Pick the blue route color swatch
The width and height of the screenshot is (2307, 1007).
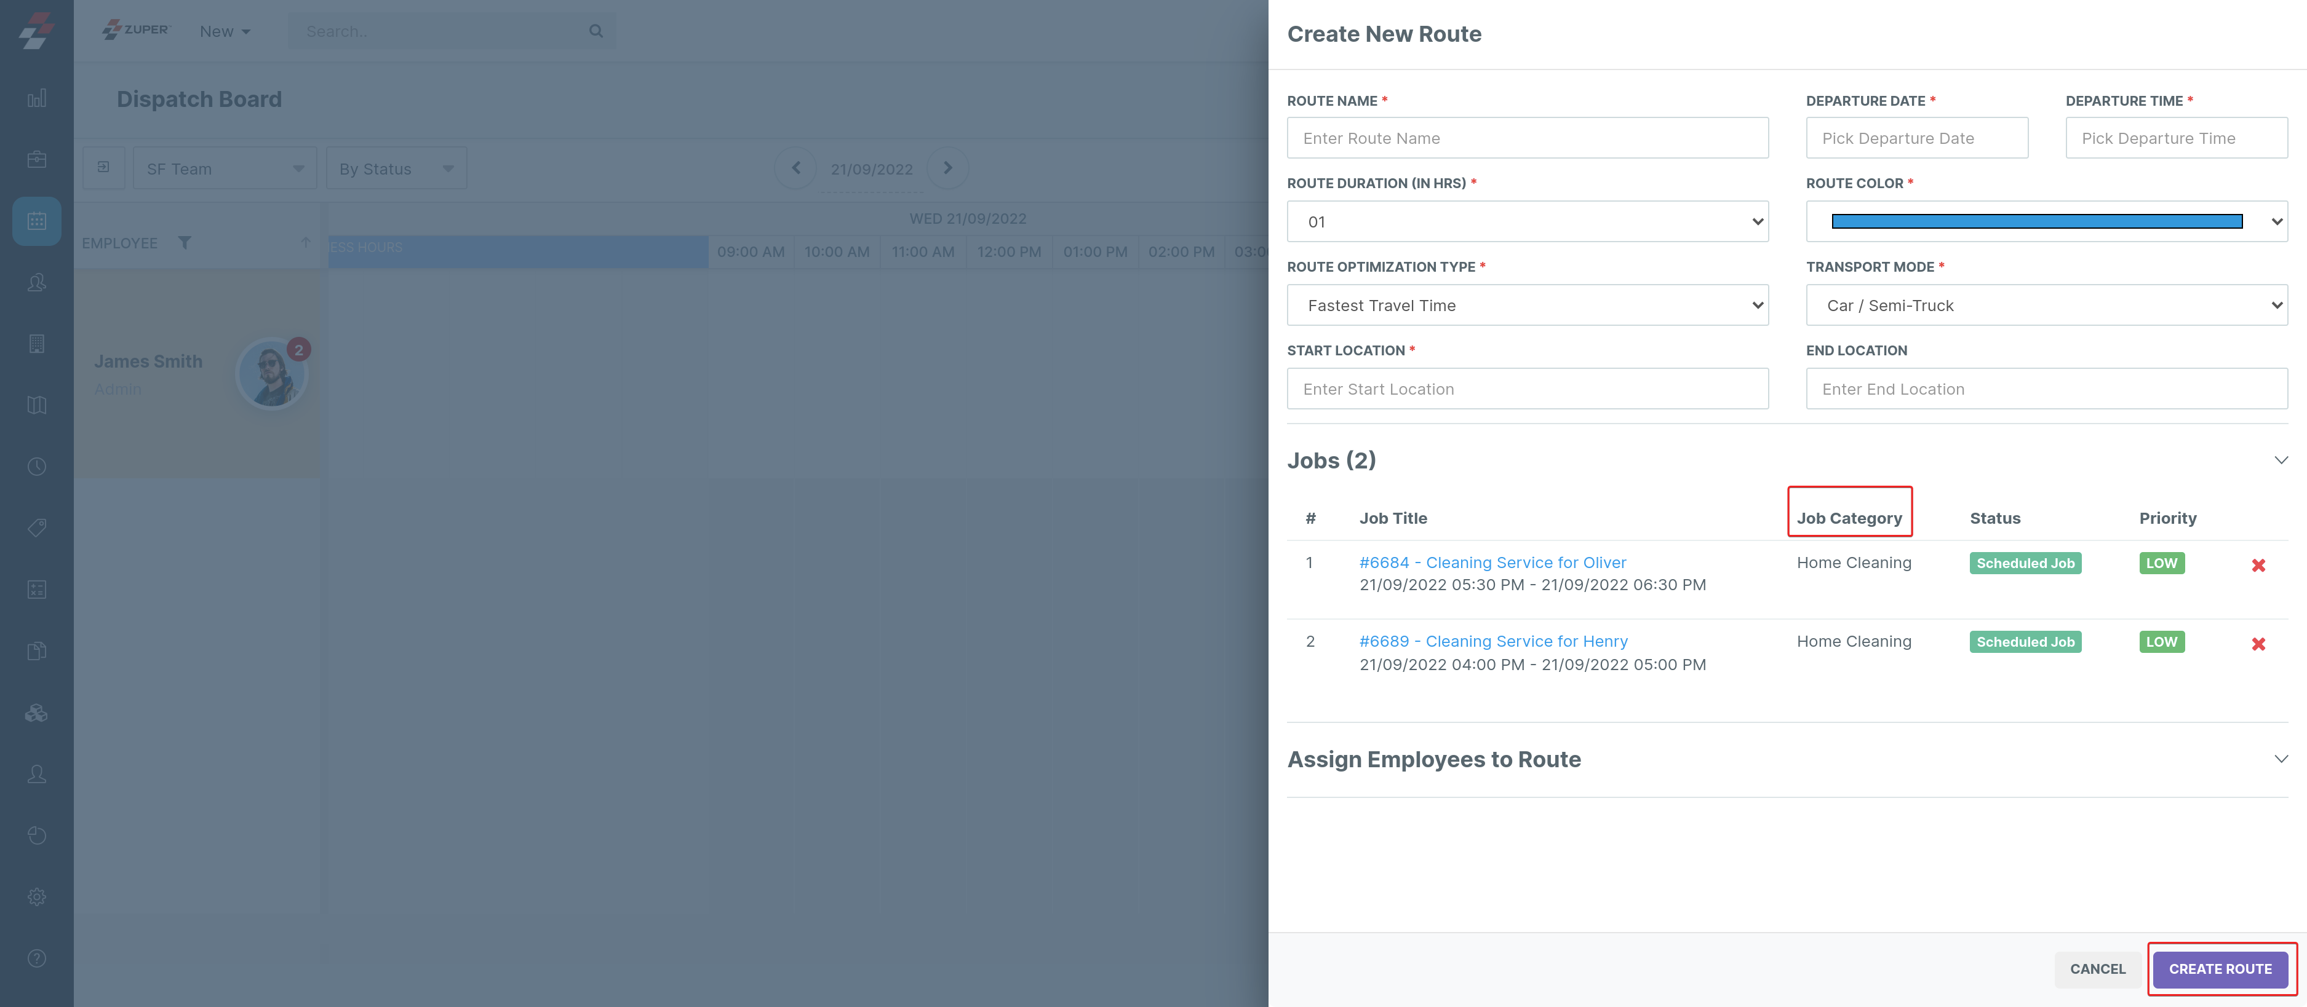click(x=2036, y=221)
